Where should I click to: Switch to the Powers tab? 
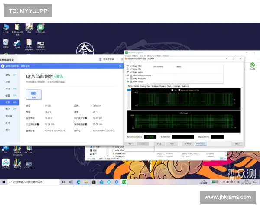(162, 86)
